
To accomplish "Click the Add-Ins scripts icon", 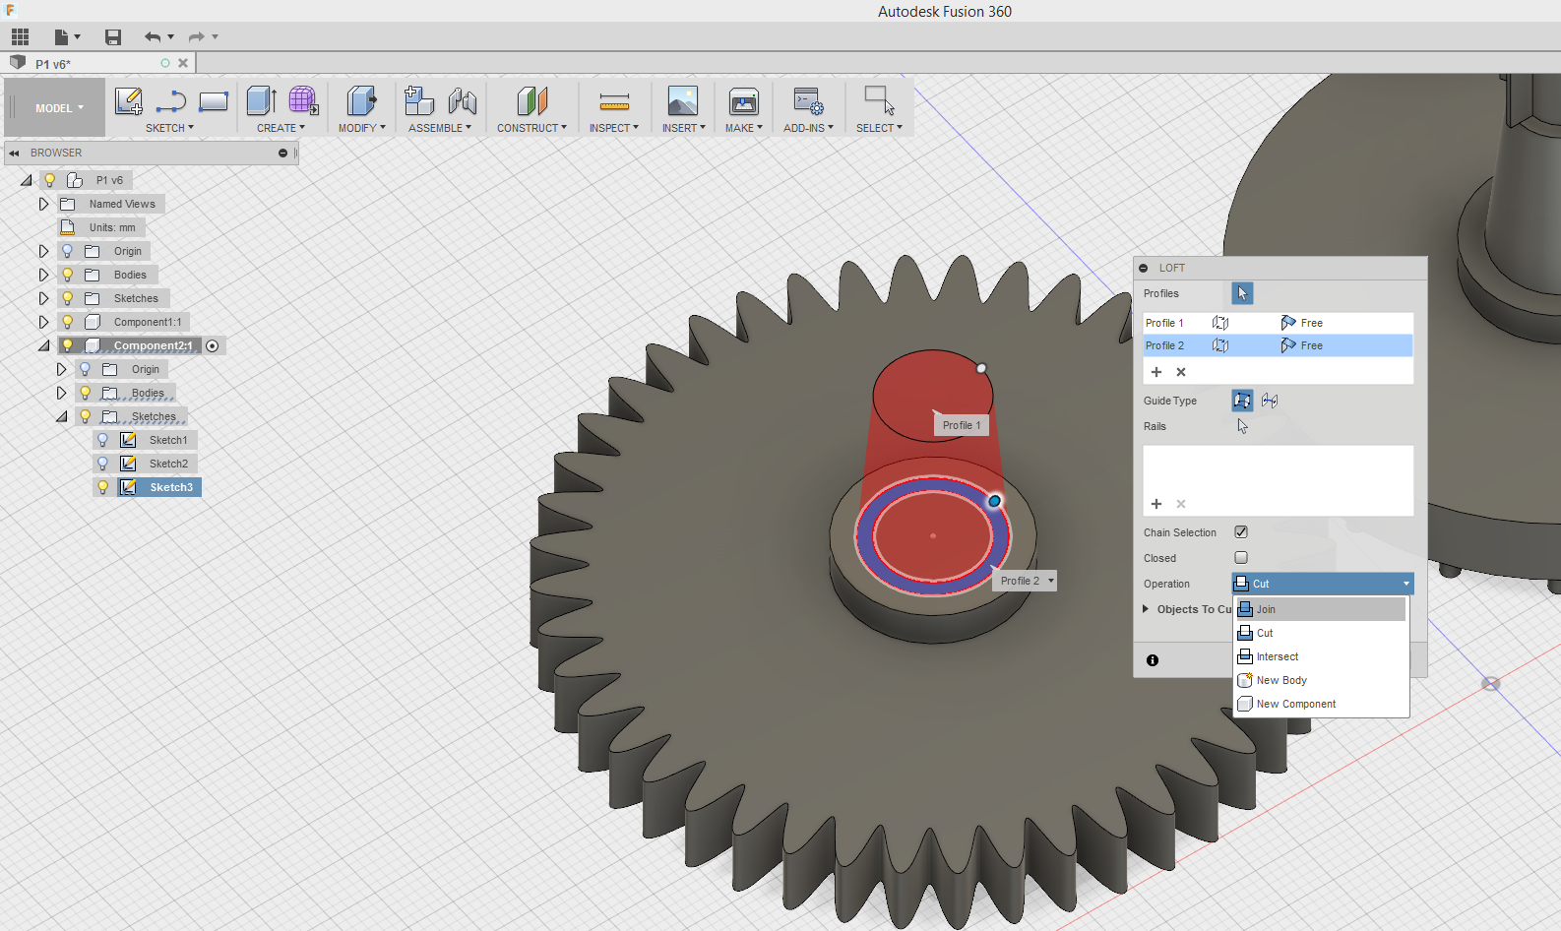I will coord(808,101).
